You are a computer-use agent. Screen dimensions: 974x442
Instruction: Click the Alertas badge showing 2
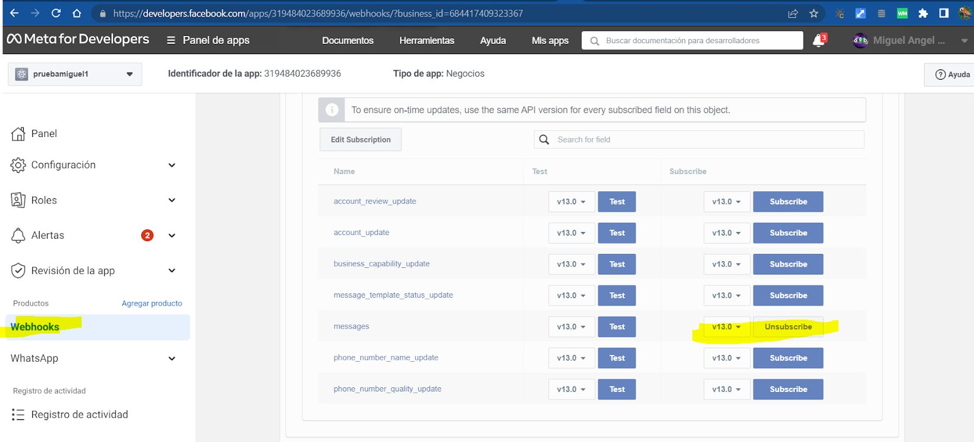pos(147,236)
